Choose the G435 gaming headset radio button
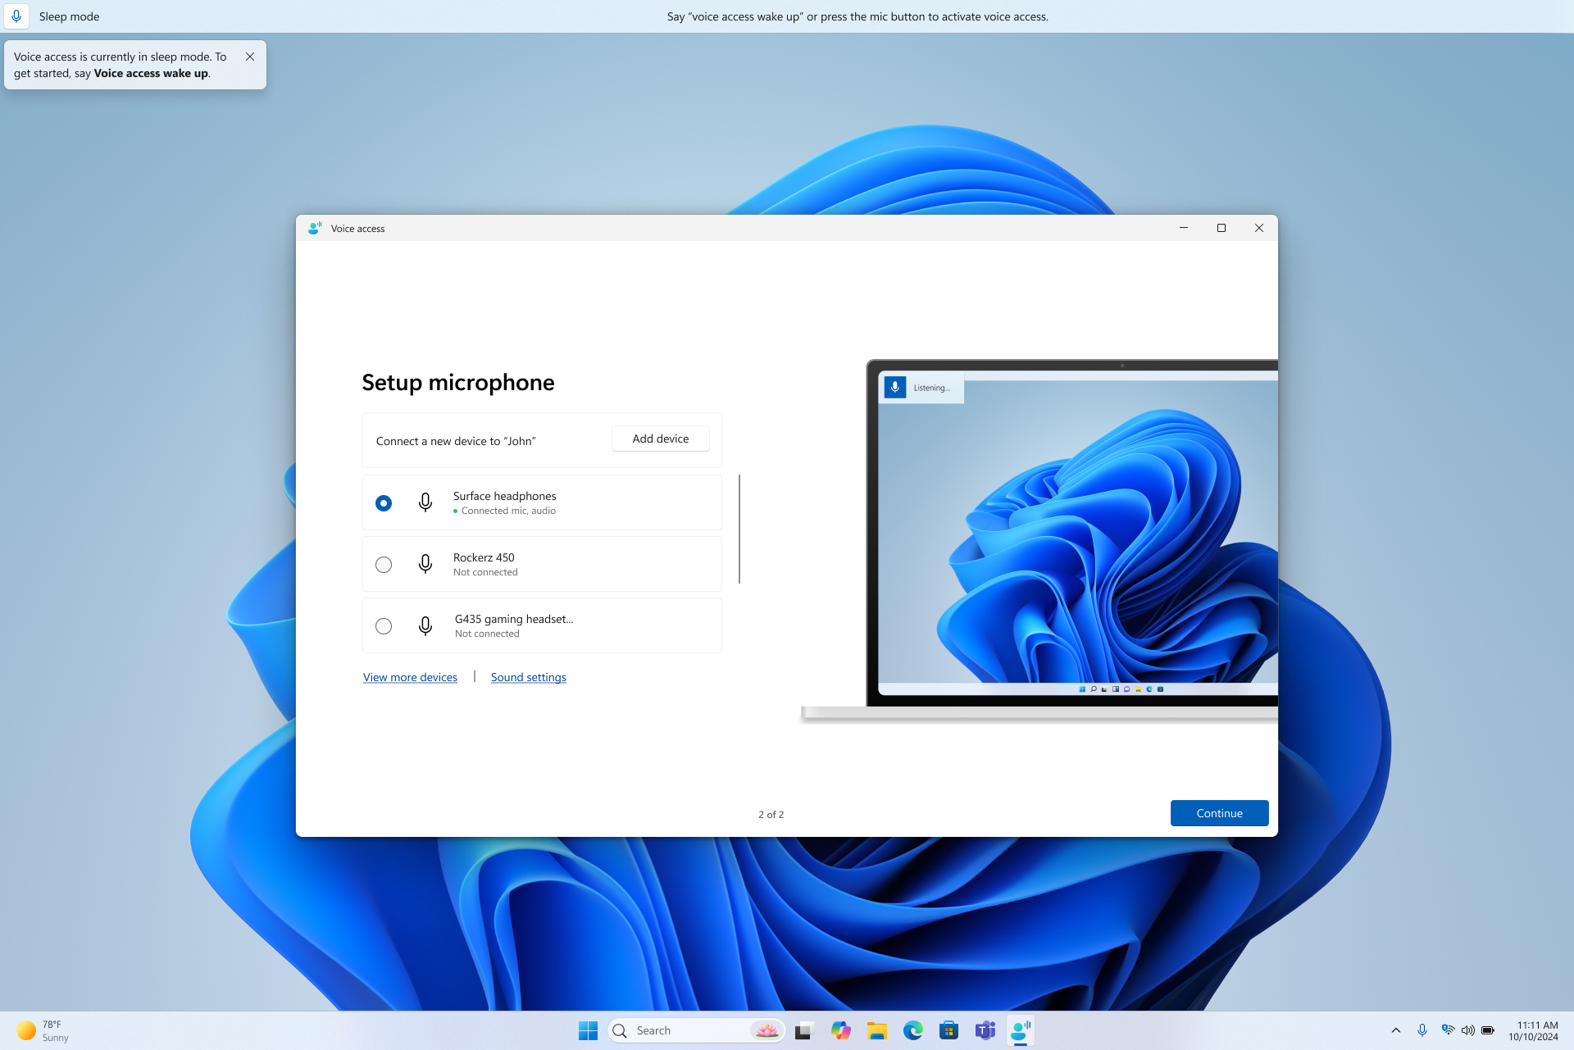1574x1050 pixels. (384, 626)
